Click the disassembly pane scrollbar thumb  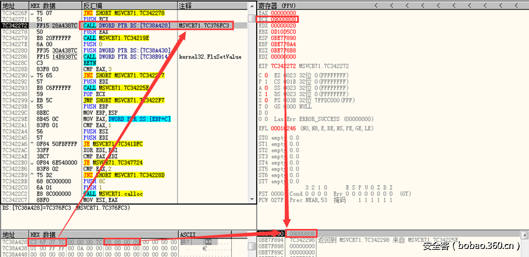[251, 19]
